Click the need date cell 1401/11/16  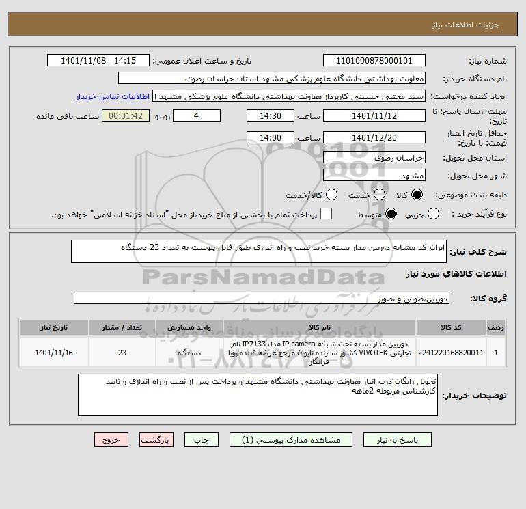(x=54, y=353)
